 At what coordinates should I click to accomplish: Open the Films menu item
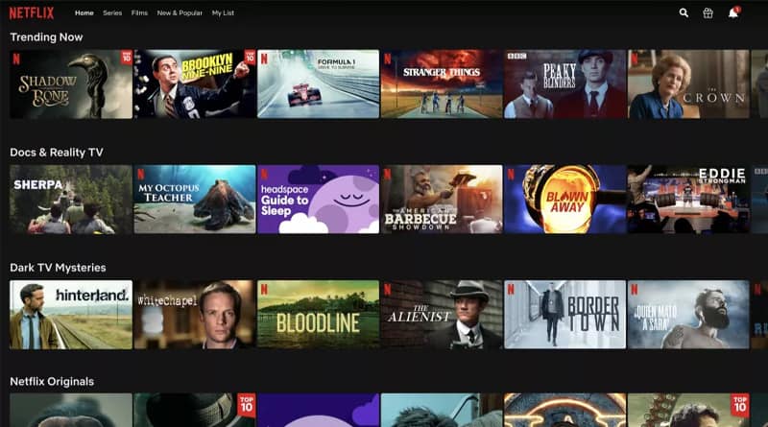point(139,13)
